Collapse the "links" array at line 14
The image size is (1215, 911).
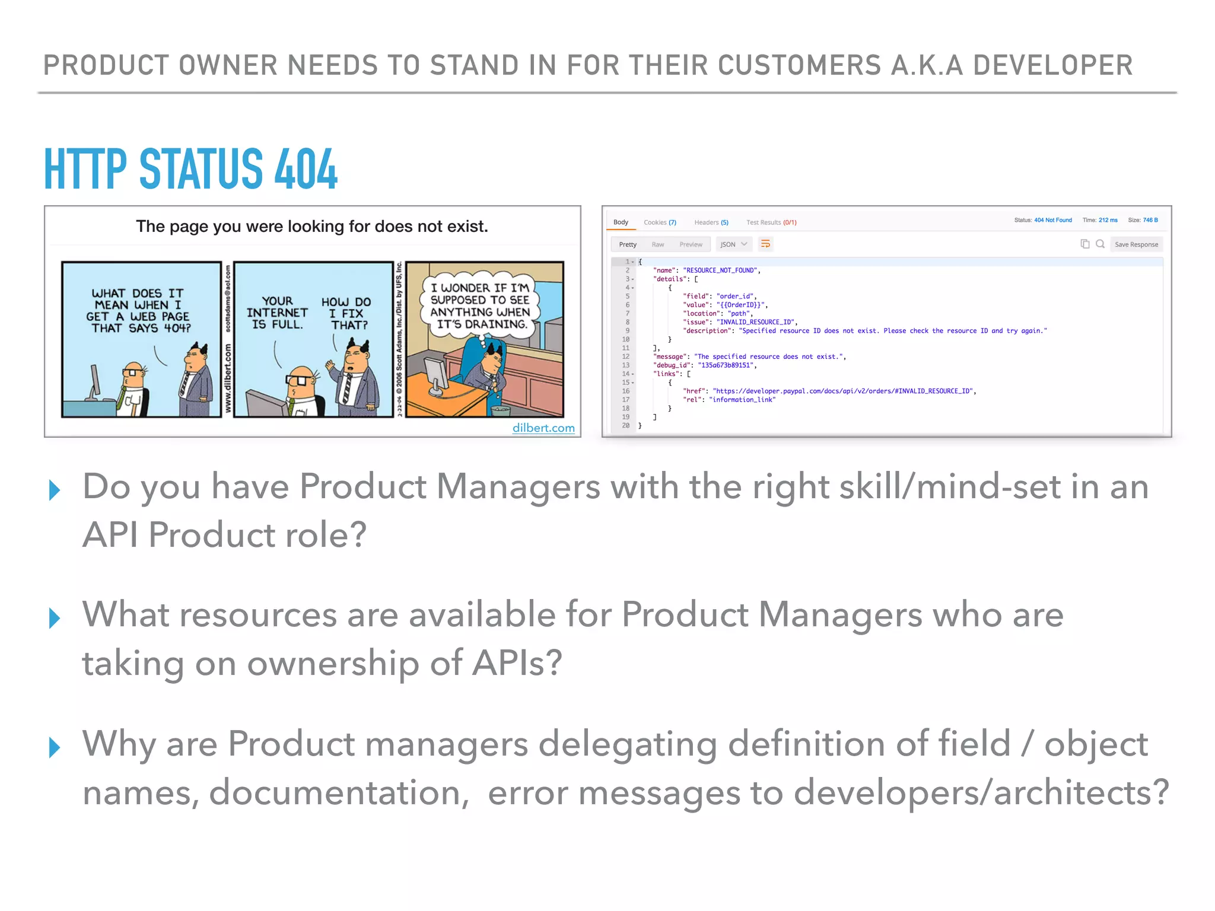(x=633, y=374)
